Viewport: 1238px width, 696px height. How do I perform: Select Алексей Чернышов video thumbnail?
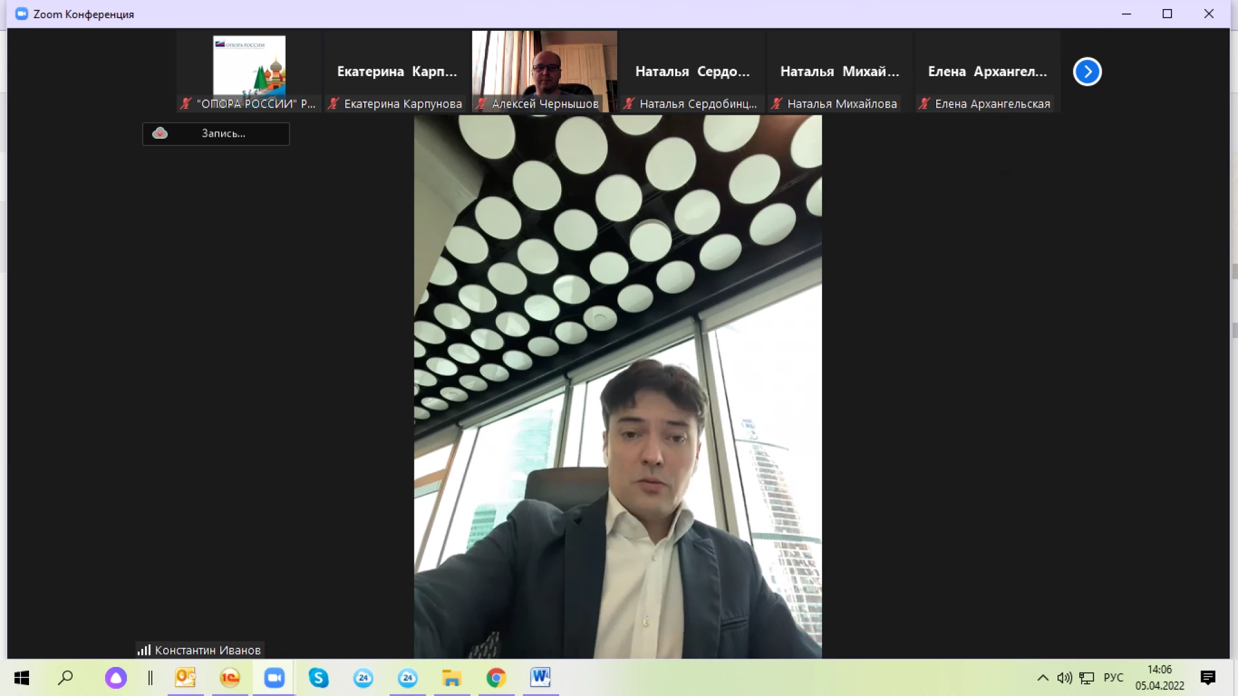coord(544,72)
